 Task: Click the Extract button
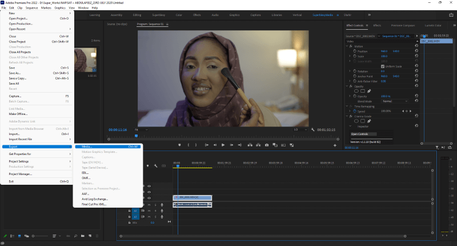[x=258, y=145]
